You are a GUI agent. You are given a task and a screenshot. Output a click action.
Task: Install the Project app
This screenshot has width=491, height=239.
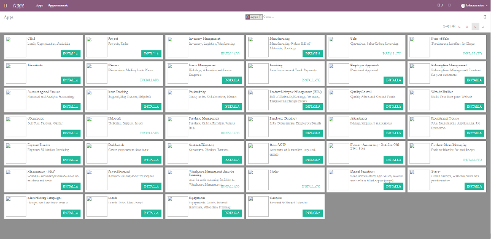151,53
